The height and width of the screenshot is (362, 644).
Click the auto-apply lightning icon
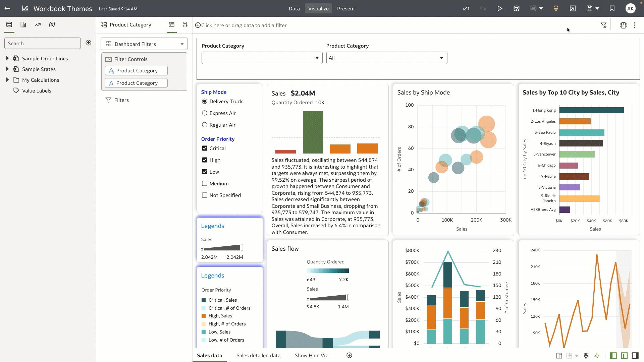pos(597,356)
